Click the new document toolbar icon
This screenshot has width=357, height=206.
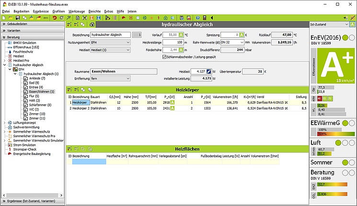(x=4, y=18)
